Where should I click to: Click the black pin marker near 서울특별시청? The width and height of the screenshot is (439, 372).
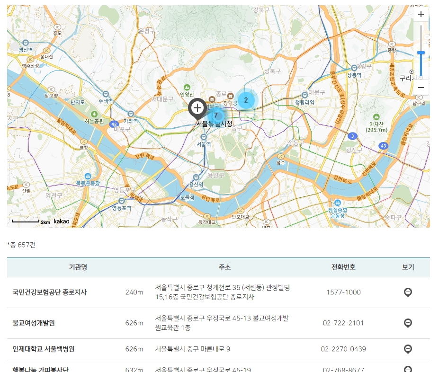(197, 108)
